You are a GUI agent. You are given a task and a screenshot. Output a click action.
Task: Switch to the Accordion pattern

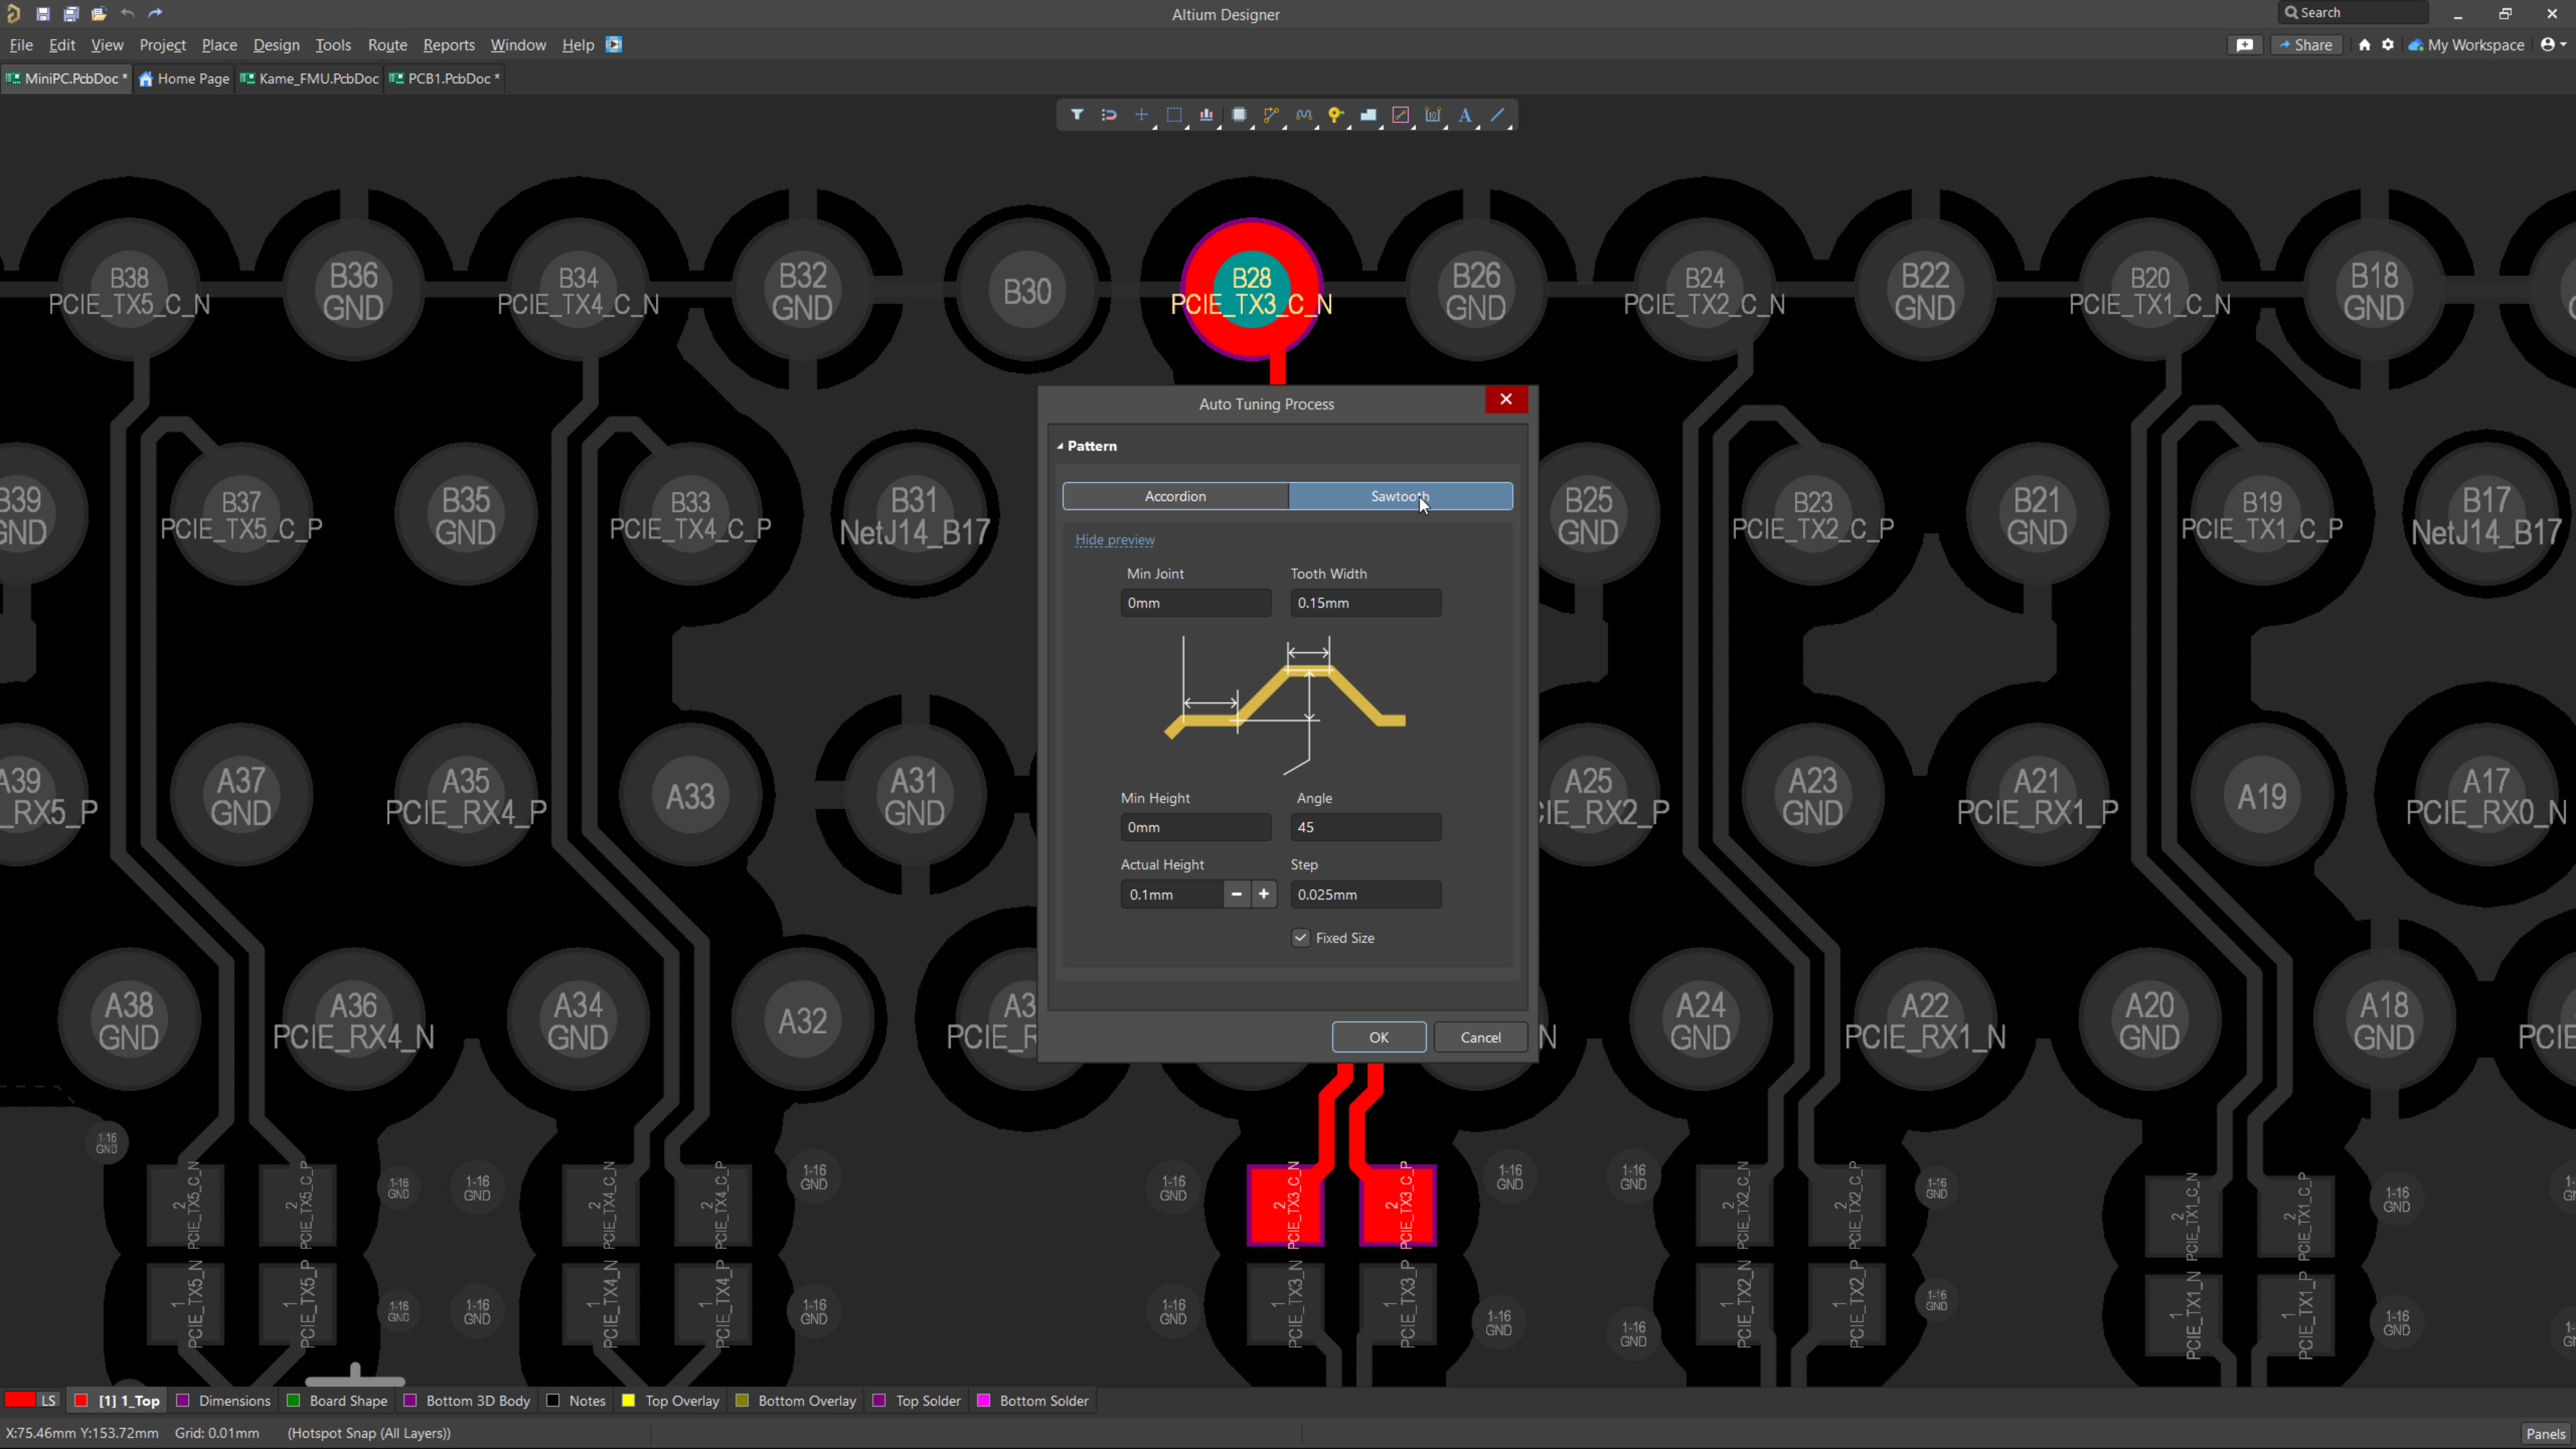pyautogui.click(x=1175, y=496)
